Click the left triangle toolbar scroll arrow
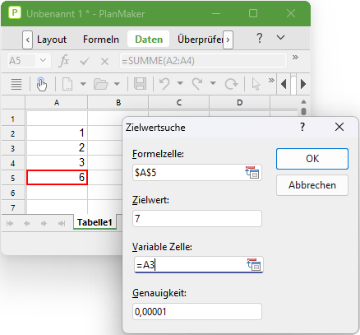This screenshot has height=335, width=360. [x=284, y=84]
